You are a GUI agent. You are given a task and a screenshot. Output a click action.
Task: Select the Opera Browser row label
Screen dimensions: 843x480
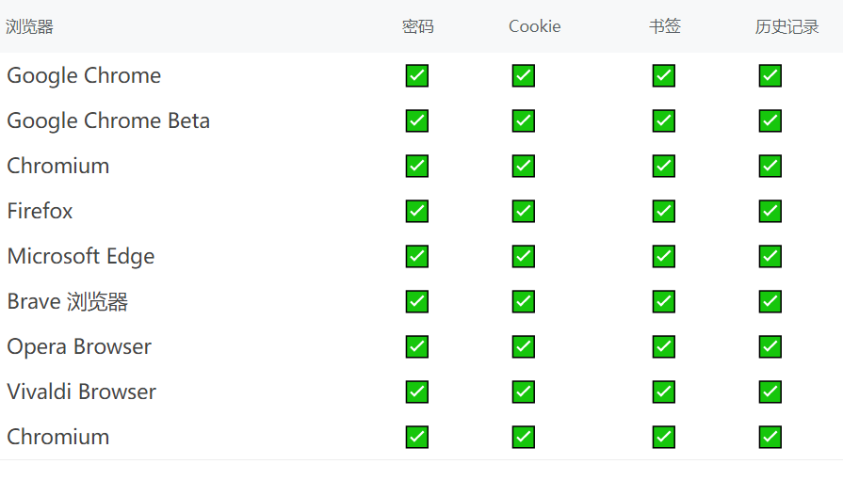[x=79, y=346]
